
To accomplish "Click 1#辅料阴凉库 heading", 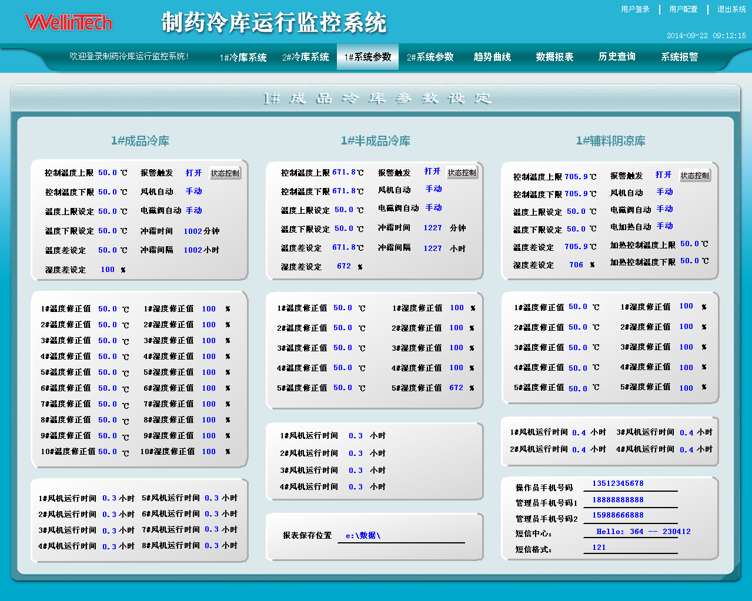I will [x=611, y=141].
